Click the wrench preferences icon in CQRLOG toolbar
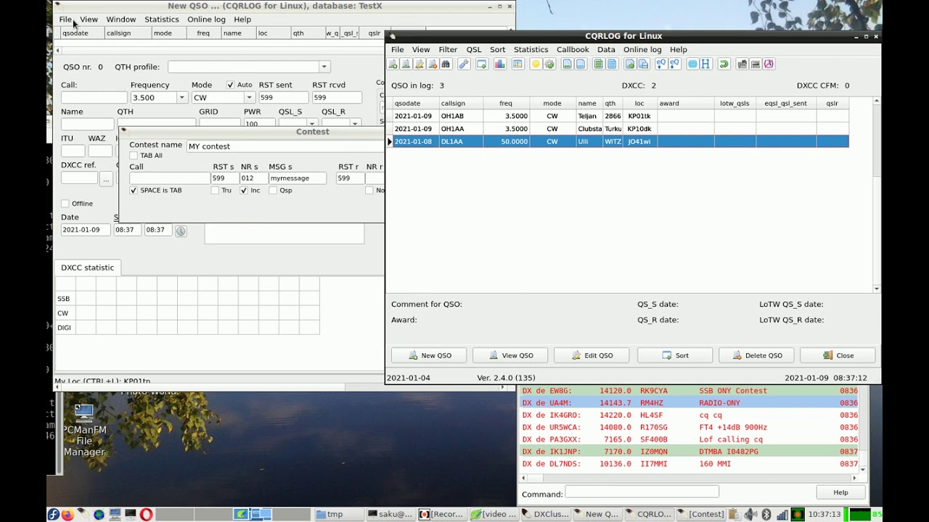Viewport: 929px width, 522px height. 464,64
